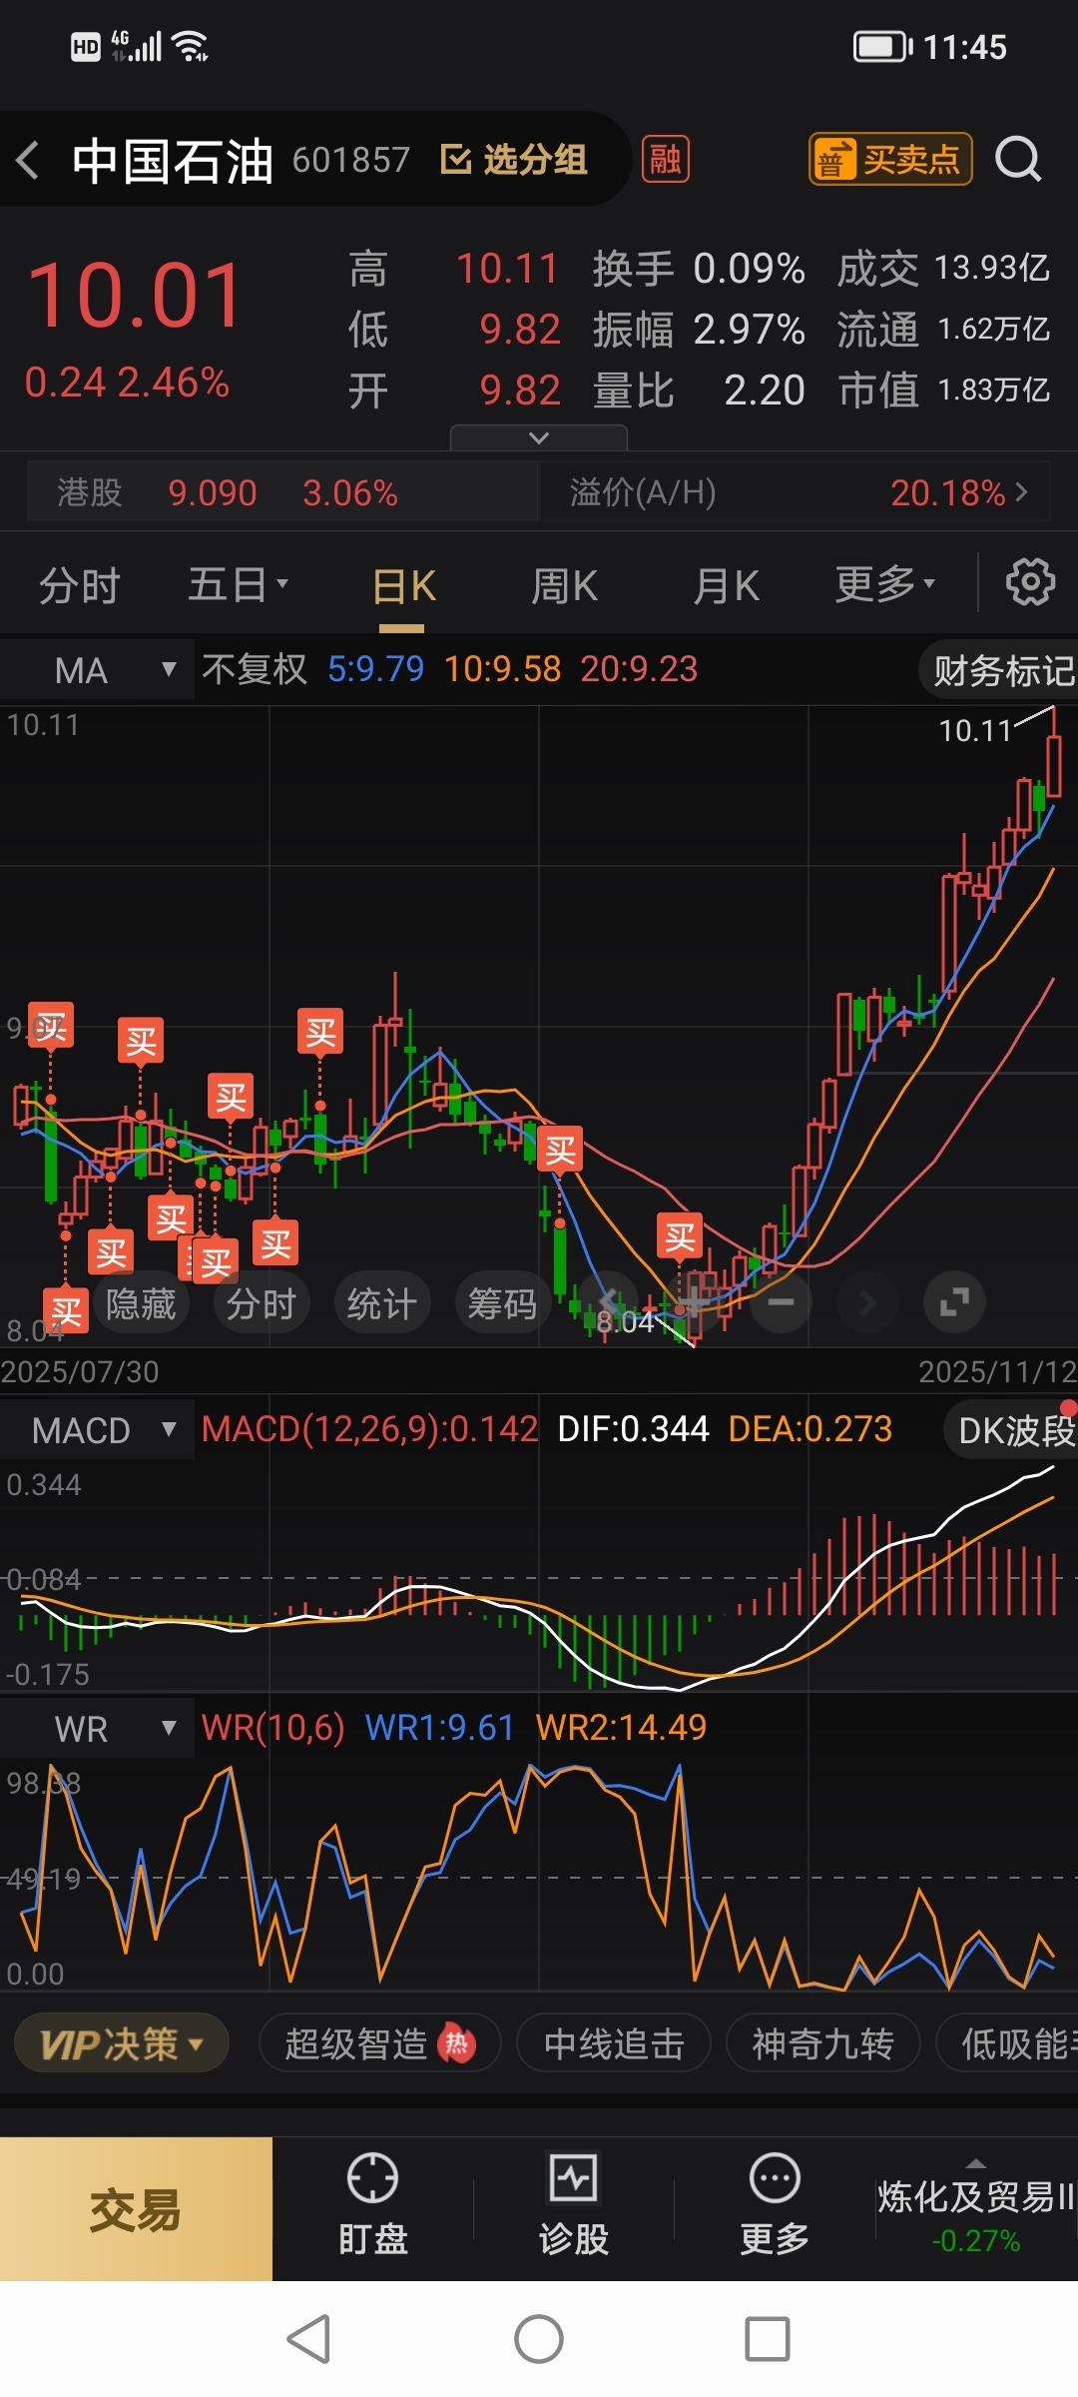The height and width of the screenshot is (2397, 1078).
Task: Tap the 分时 overlay button on the chart
Action: (x=262, y=1303)
